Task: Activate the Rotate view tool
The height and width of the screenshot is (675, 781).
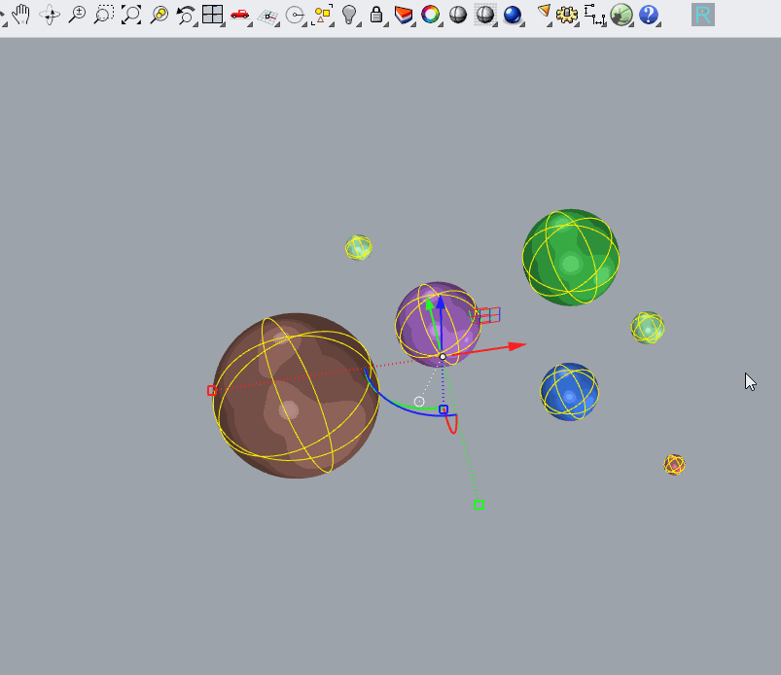Action: pos(49,15)
